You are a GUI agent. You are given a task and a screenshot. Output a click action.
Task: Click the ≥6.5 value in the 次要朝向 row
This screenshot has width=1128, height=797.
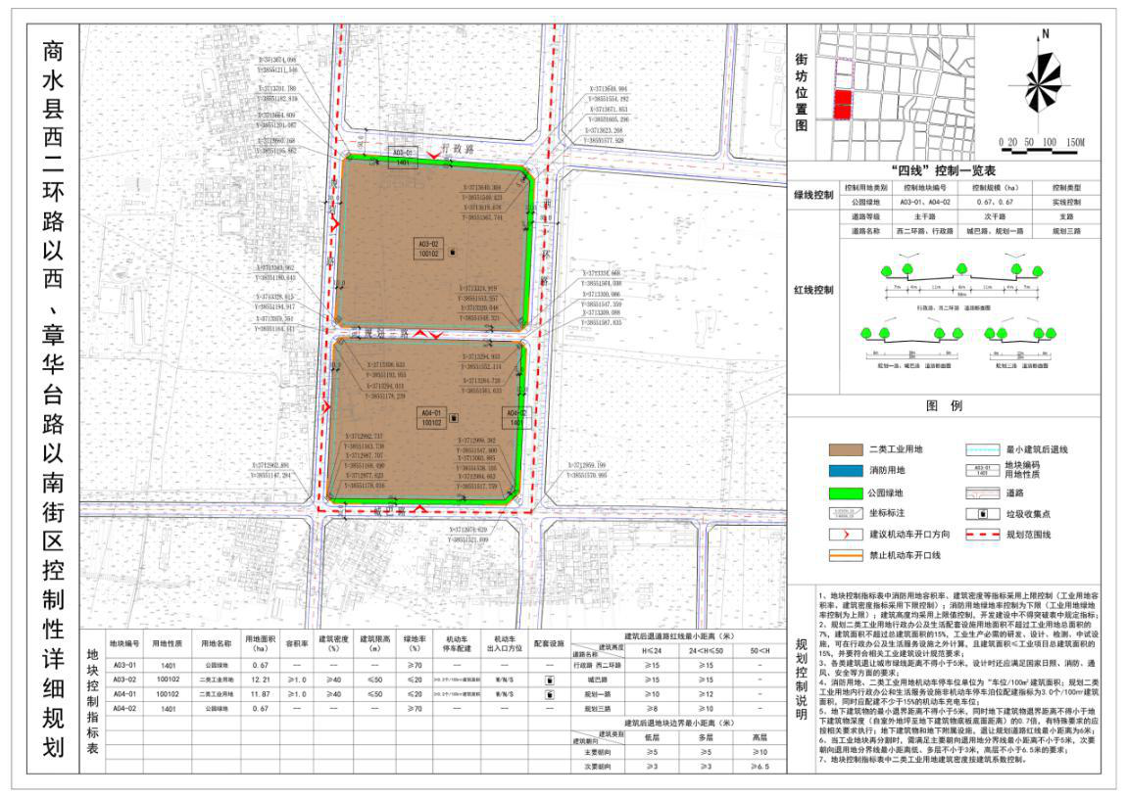pyautogui.click(x=760, y=766)
